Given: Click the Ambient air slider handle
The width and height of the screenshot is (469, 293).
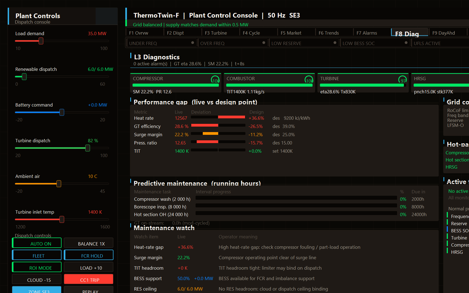Looking at the screenshot, I should point(59,184).
